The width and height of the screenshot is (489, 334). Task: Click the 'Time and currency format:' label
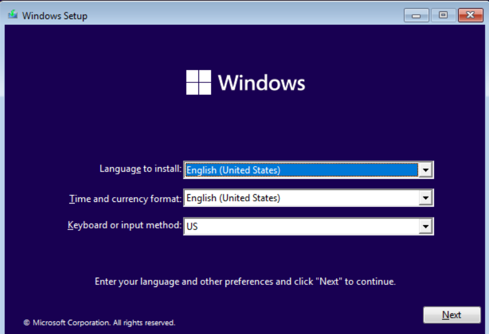[x=125, y=199]
